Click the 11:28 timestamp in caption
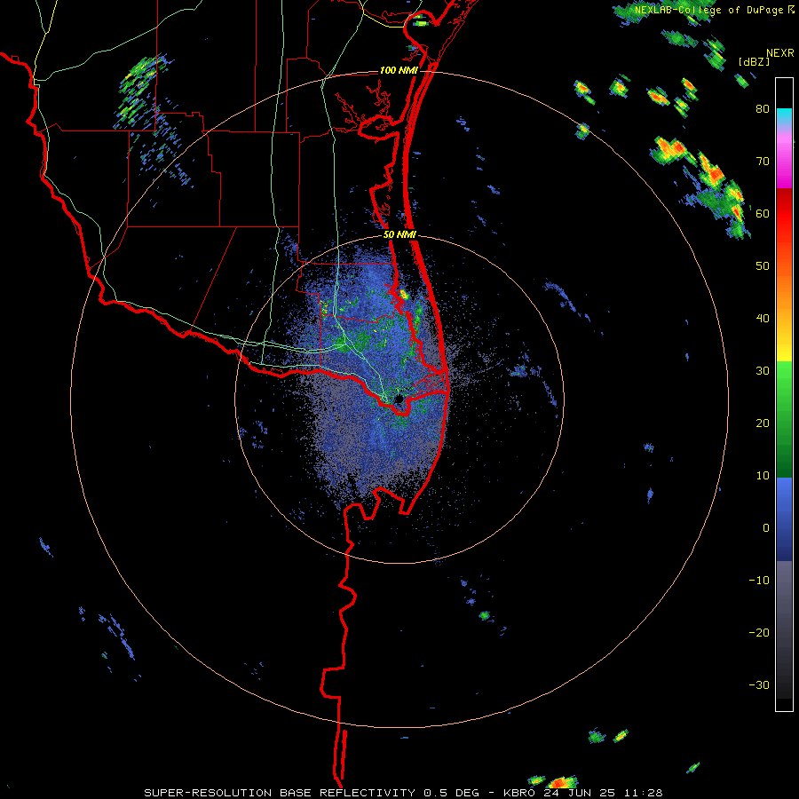The height and width of the screenshot is (799, 799). [x=643, y=793]
